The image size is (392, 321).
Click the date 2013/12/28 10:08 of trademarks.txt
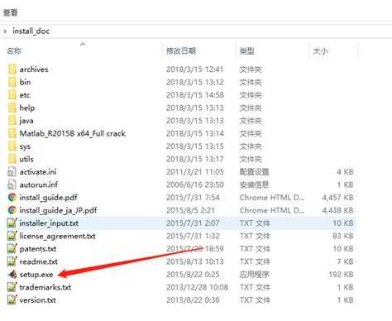197,287
